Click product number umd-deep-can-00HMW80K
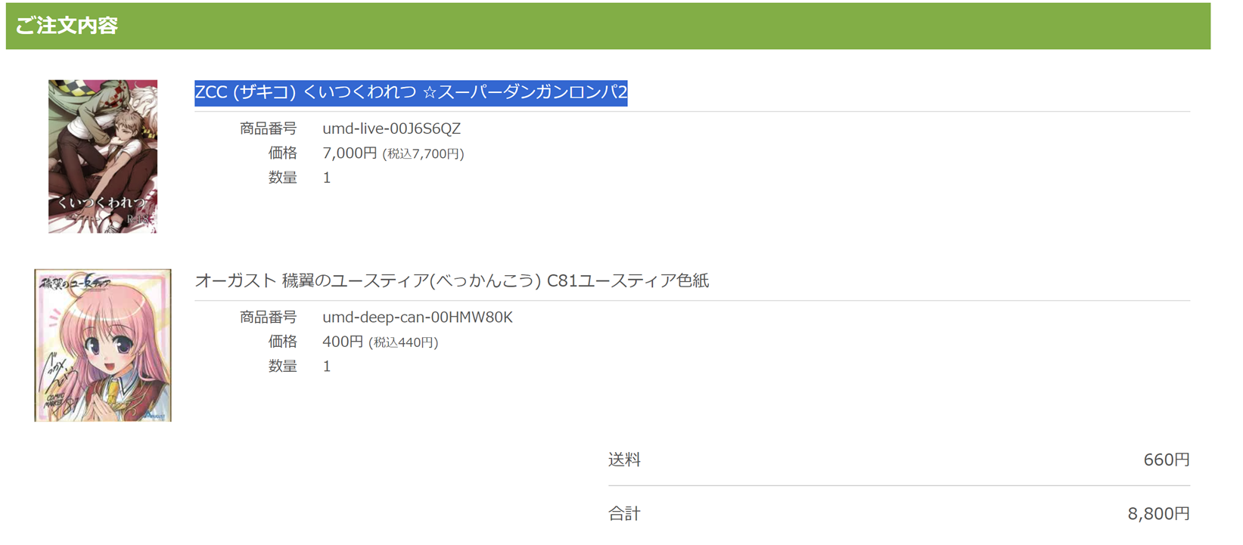The height and width of the screenshot is (545, 1243). click(417, 317)
